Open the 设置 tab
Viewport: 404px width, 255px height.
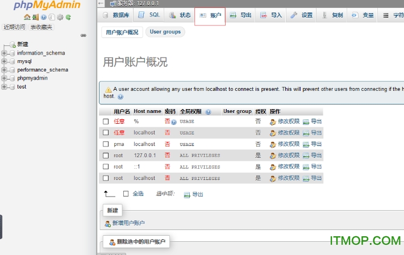[302, 15]
